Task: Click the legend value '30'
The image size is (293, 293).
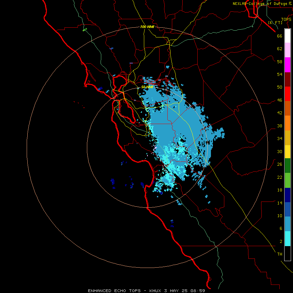Action: (280, 151)
